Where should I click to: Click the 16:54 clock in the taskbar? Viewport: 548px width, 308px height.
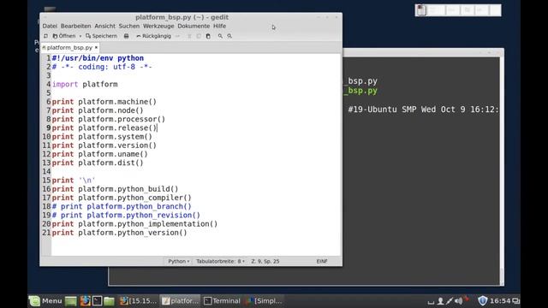click(500, 300)
